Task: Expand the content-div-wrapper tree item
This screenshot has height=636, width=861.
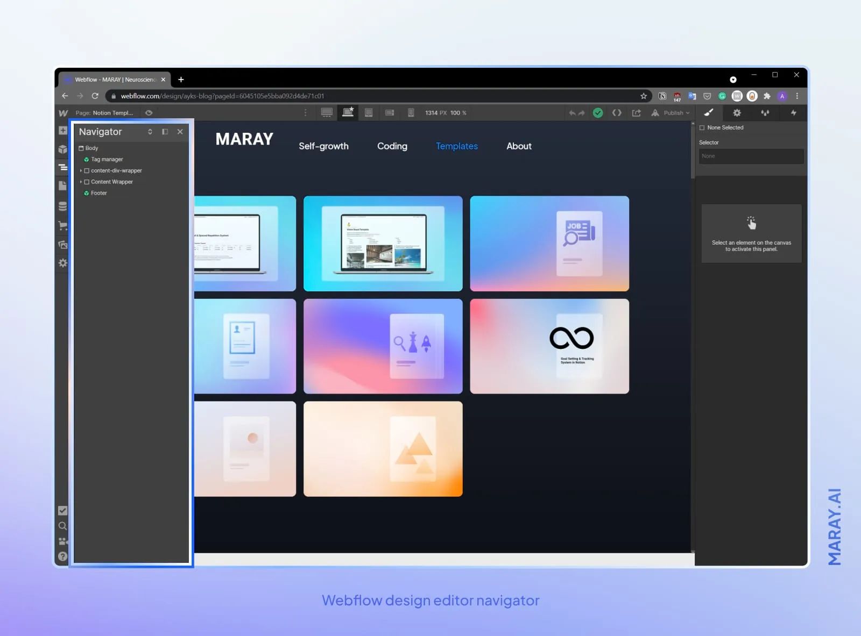Action: [82, 170]
